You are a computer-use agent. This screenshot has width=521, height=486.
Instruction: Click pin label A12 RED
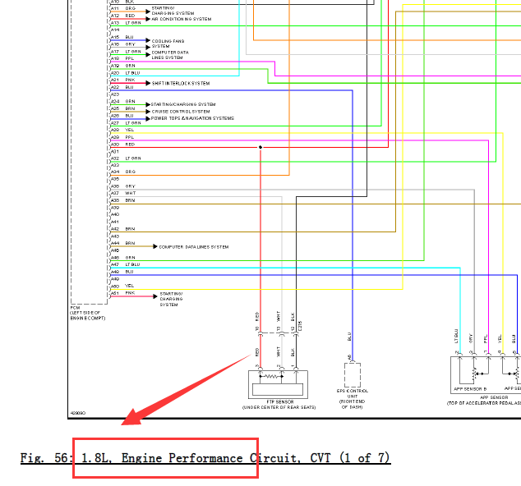[122, 16]
